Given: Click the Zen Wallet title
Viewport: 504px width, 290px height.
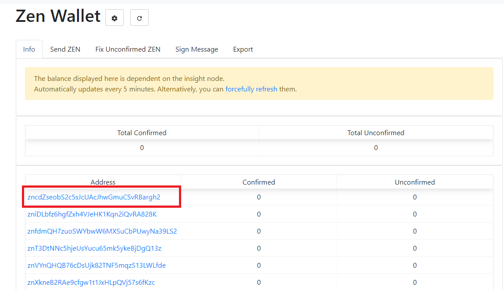Looking at the screenshot, I should coord(58,16).
